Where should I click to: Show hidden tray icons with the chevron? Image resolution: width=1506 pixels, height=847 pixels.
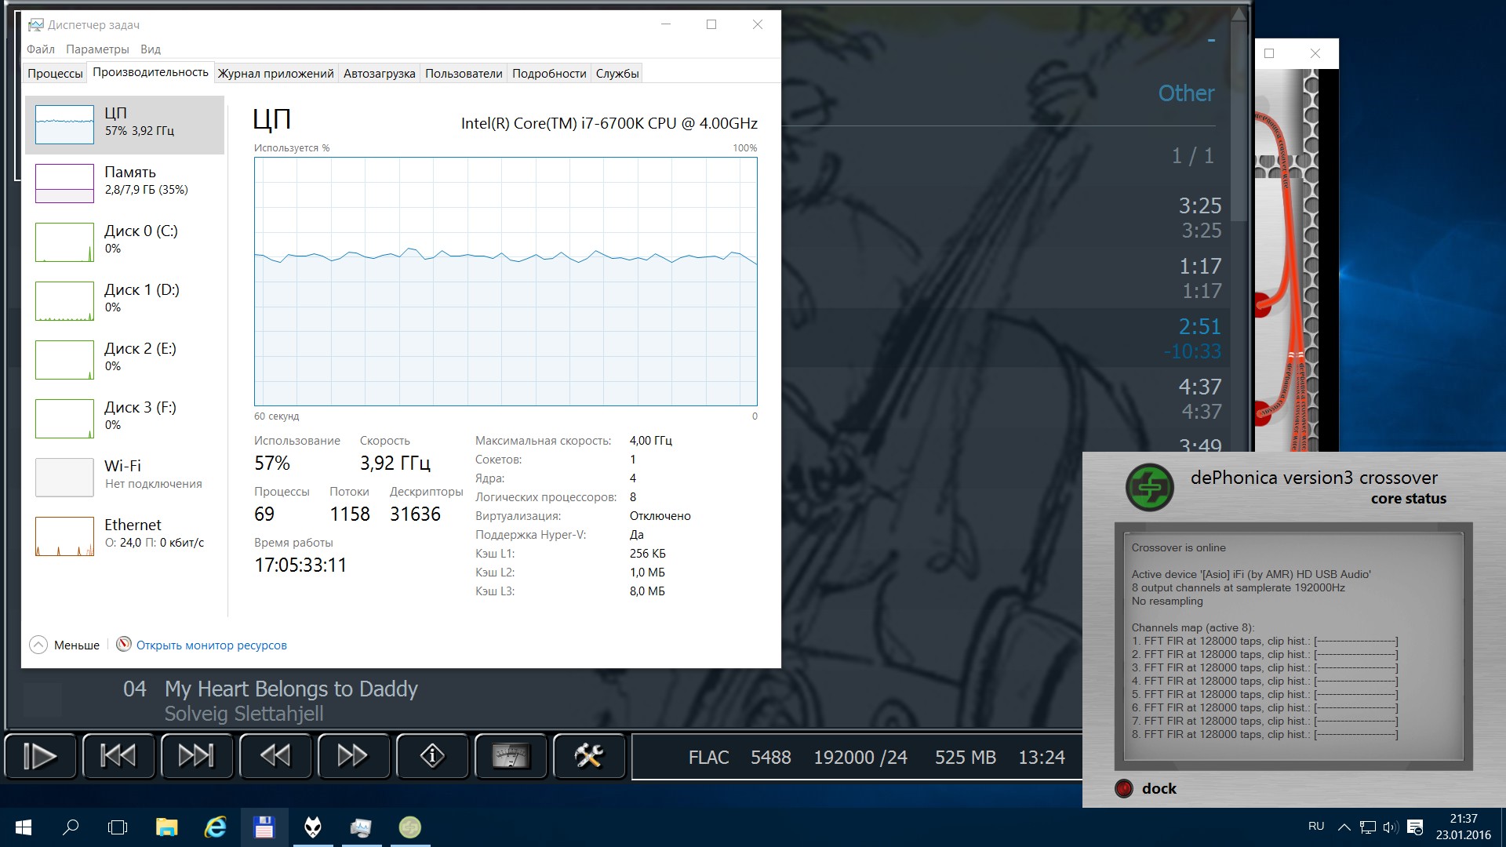pos(1344,827)
